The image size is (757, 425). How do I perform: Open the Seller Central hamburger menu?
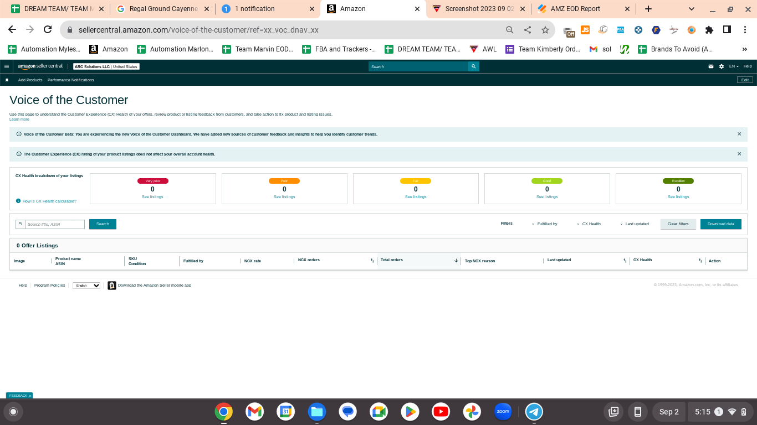coord(7,66)
